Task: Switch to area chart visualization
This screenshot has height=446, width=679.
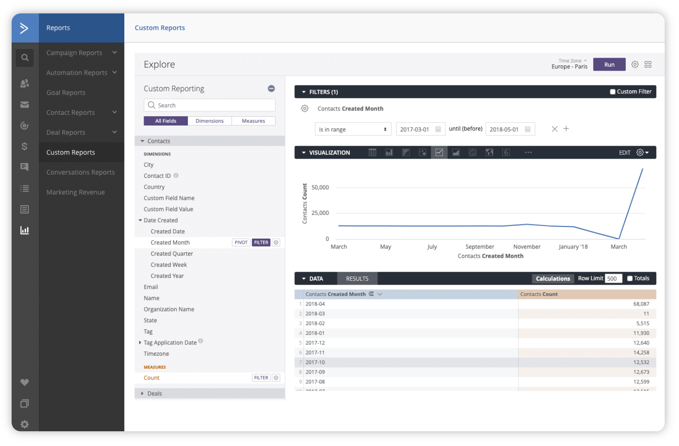Action: [x=456, y=152]
